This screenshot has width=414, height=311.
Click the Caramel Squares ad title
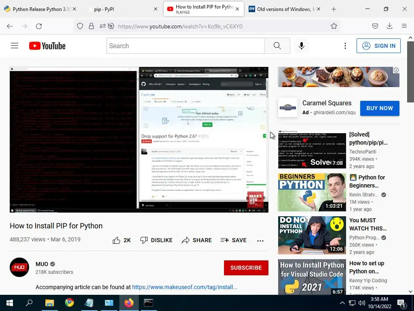point(327,103)
